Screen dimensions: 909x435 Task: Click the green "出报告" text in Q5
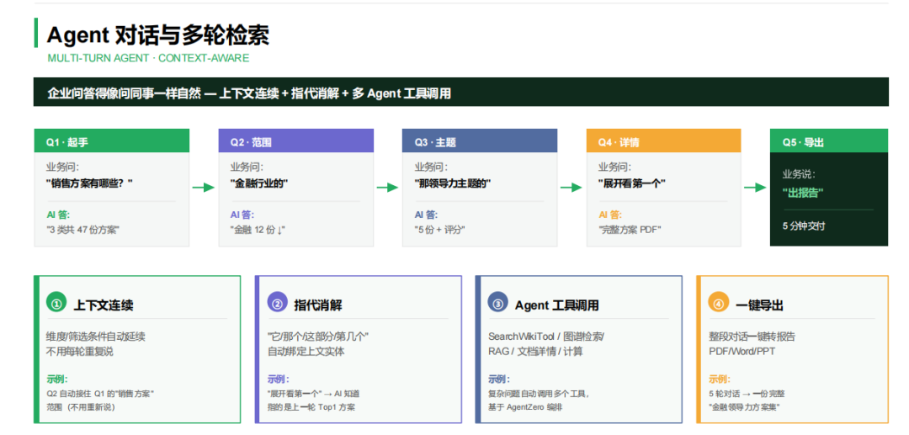coord(803,193)
